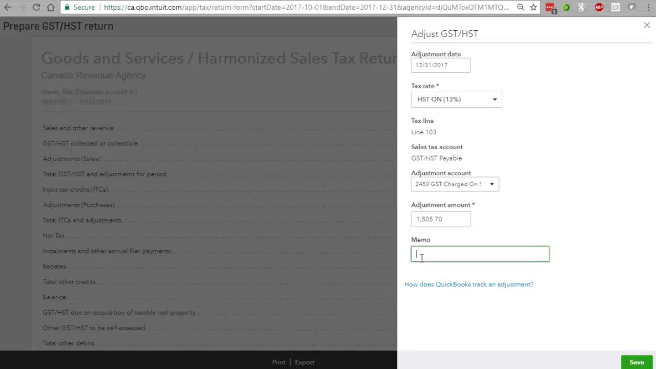This screenshot has width=656, height=369.
Task: View Secure site lock information
Action: (79, 7)
